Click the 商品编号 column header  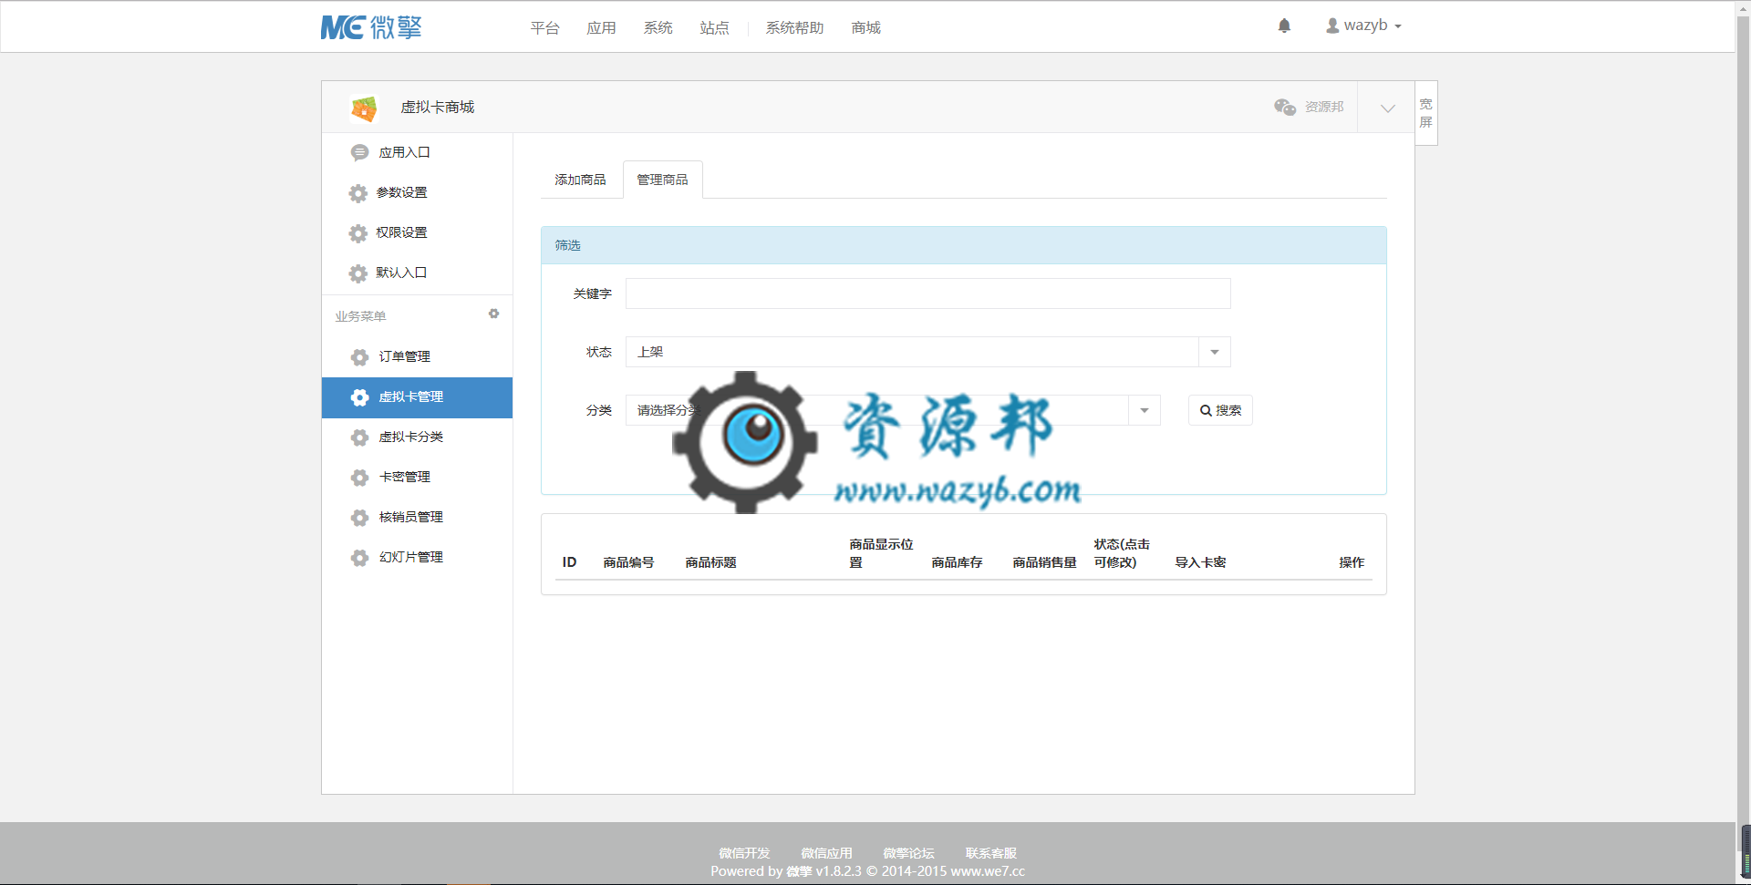[628, 562]
